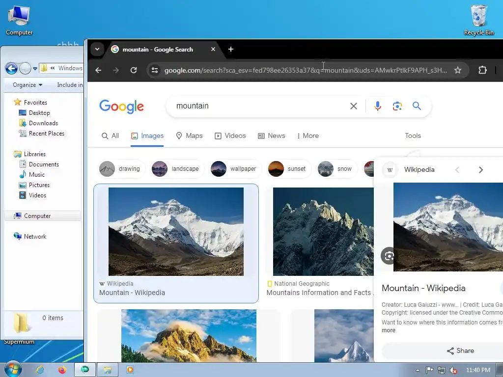Click the address bar URL
The image size is (503, 377).
306,70
